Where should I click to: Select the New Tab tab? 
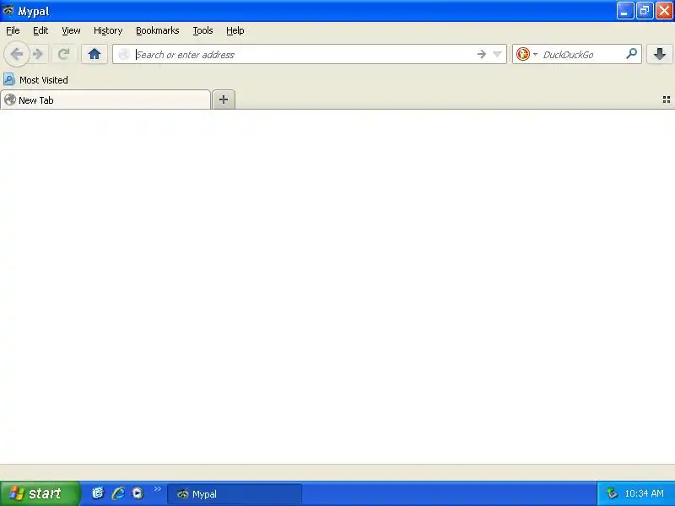tap(105, 100)
